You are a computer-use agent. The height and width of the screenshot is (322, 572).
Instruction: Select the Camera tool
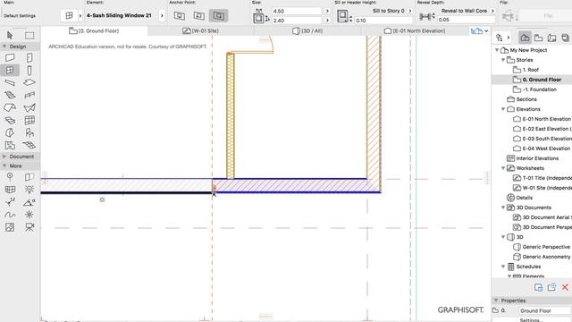(29, 227)
